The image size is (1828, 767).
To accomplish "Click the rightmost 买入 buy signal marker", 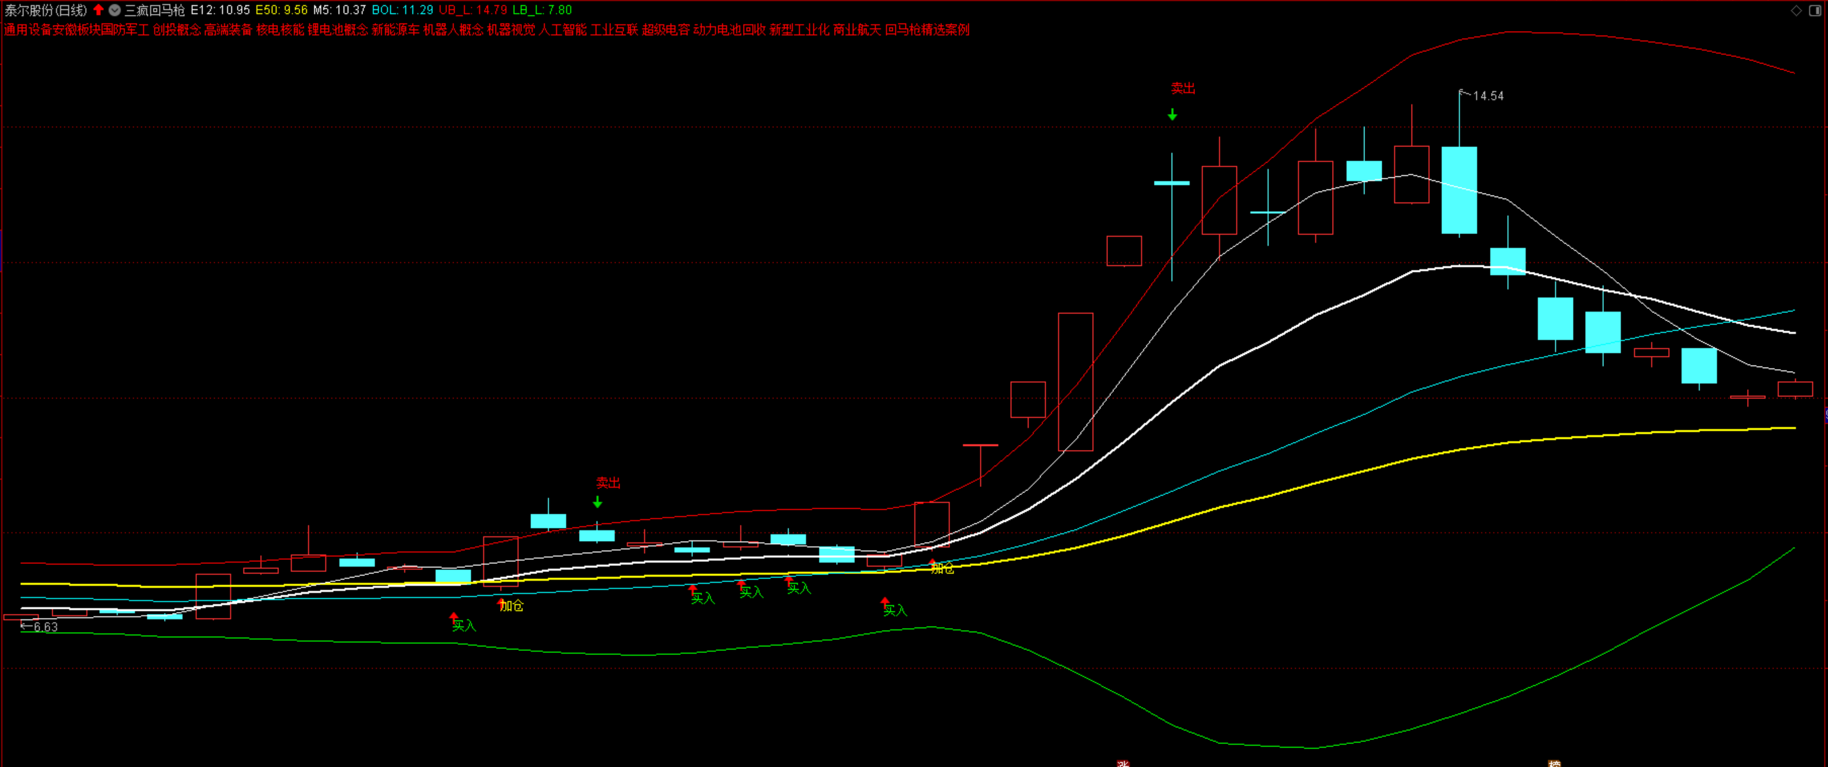I will pos(894,609).
